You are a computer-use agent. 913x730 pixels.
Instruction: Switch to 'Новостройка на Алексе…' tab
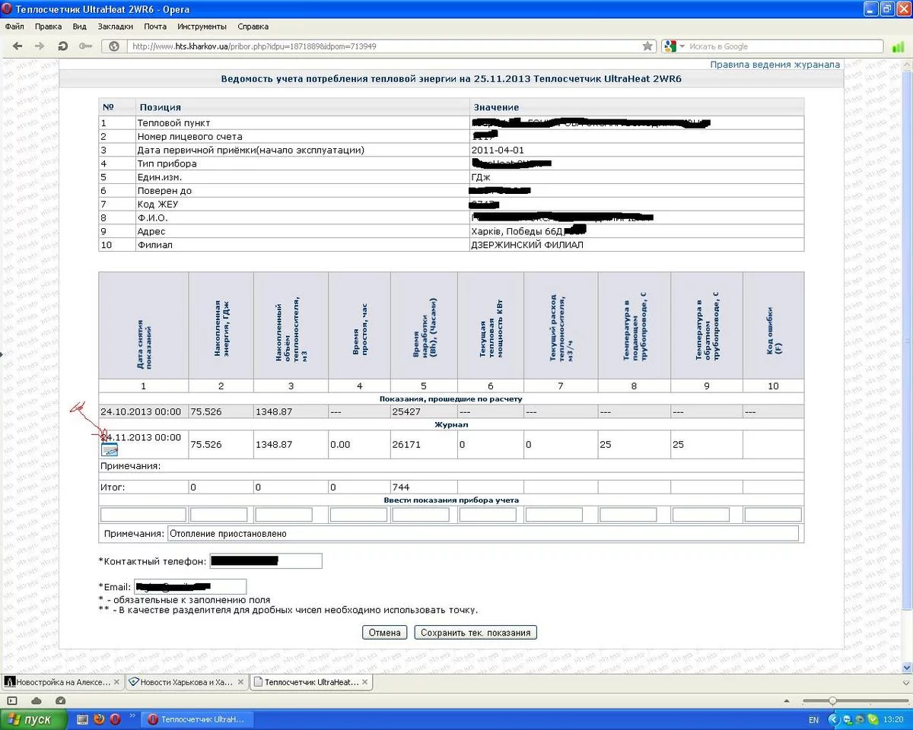click(x=62, y=683)
